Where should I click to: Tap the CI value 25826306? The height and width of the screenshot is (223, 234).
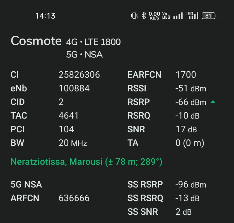79,75
